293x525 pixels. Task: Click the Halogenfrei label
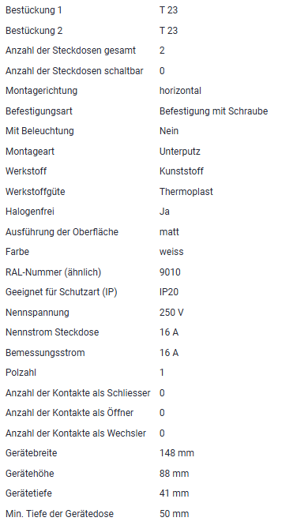pos(30,212)
